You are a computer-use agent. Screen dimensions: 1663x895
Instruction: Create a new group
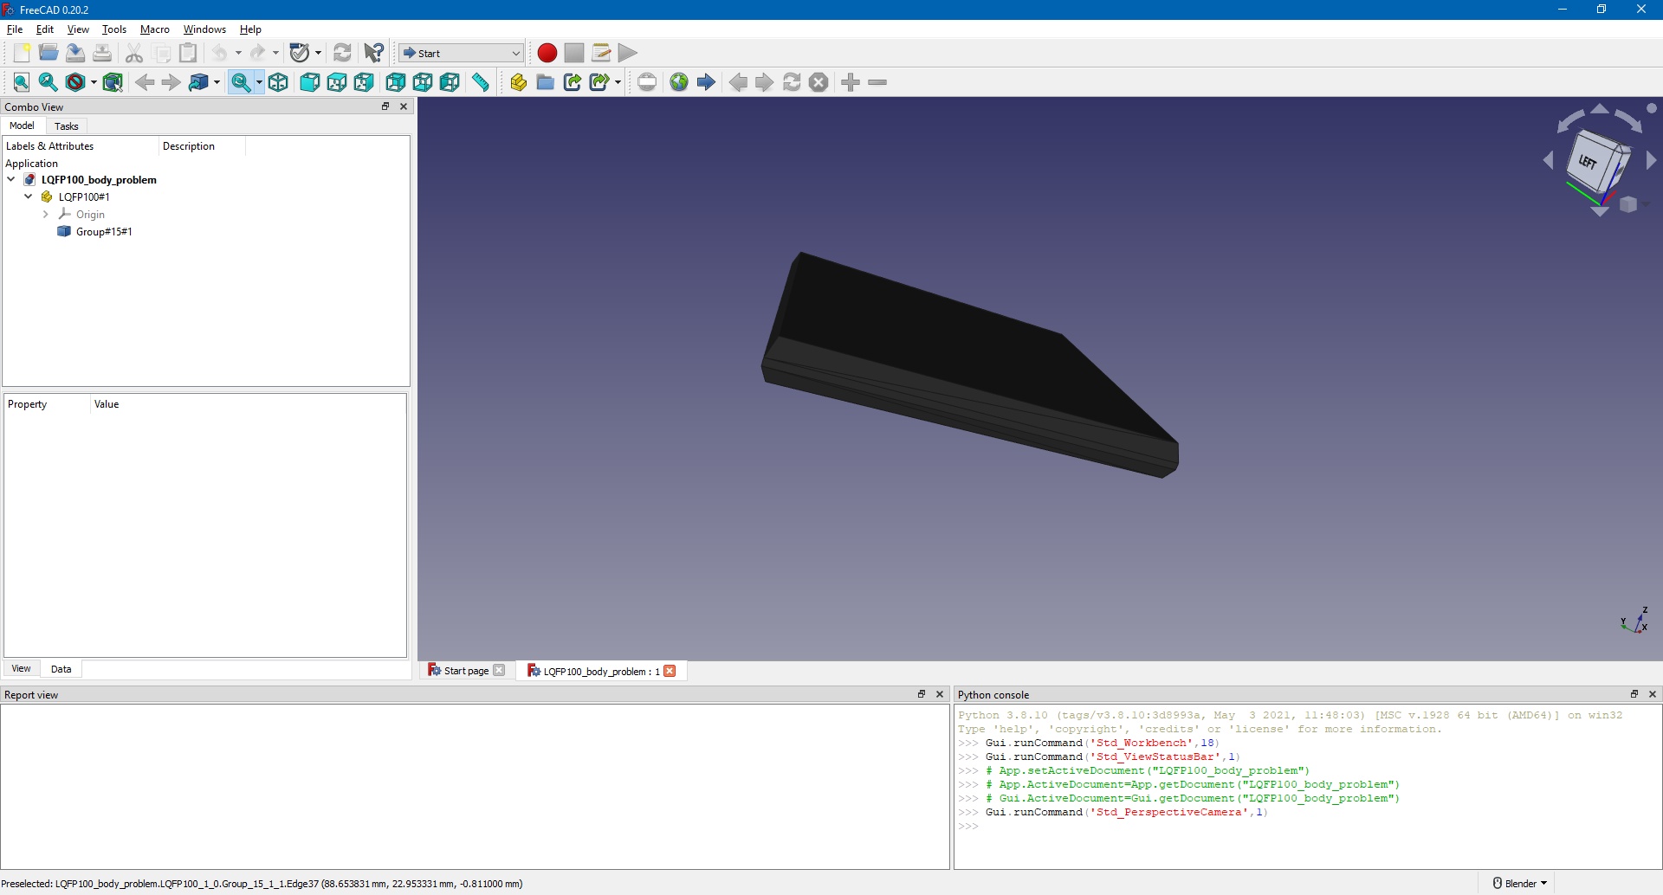tap(546, 82)
